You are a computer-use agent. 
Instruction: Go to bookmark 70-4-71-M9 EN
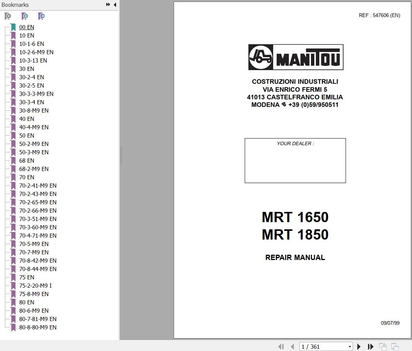(38, 236)
